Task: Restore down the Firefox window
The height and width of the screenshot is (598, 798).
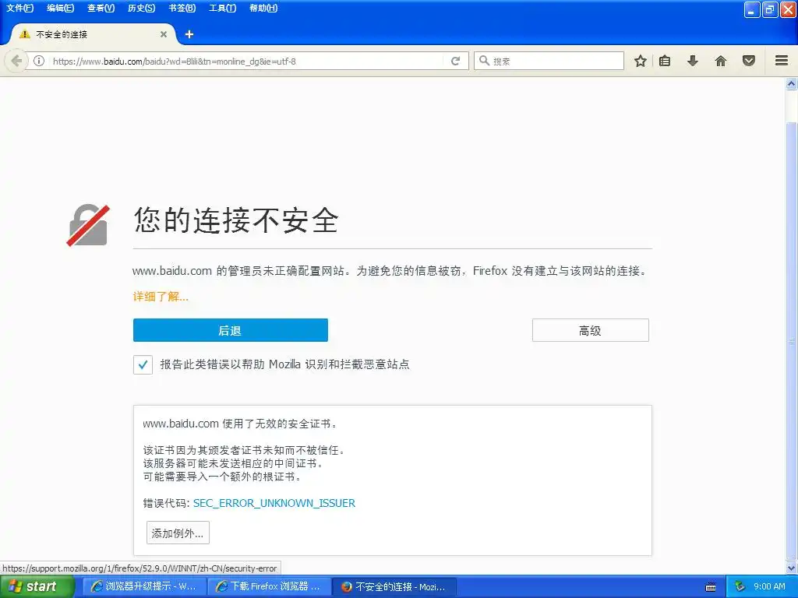Action: pyautogui.click(x=770, y=9)
